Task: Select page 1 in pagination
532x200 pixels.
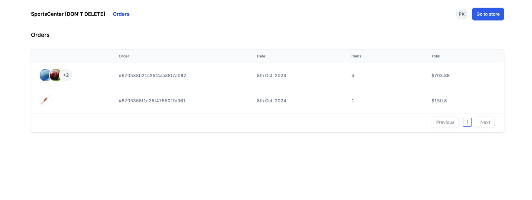Action: coord(467,122)
